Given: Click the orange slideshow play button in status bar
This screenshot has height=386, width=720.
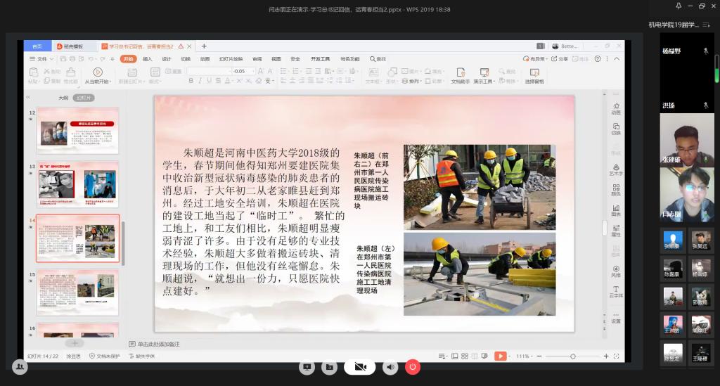Looking at the screenshot, I should 500,356.
